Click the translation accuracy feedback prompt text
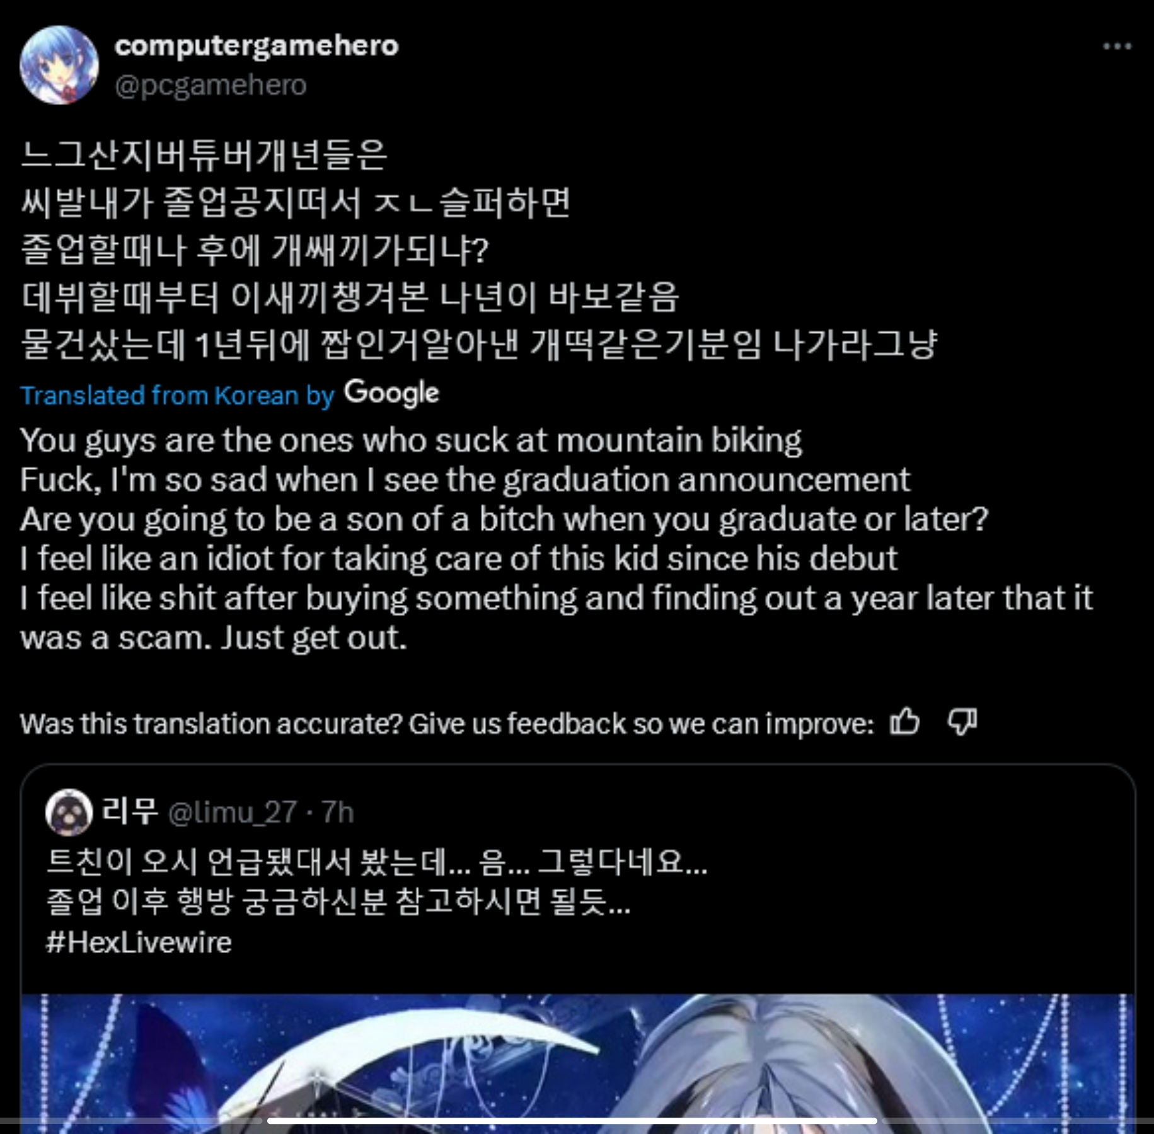Viewport: 1154px width, 1134px height. pos(447,723)
